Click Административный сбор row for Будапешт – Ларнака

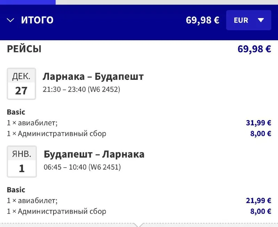click(57, 211)
